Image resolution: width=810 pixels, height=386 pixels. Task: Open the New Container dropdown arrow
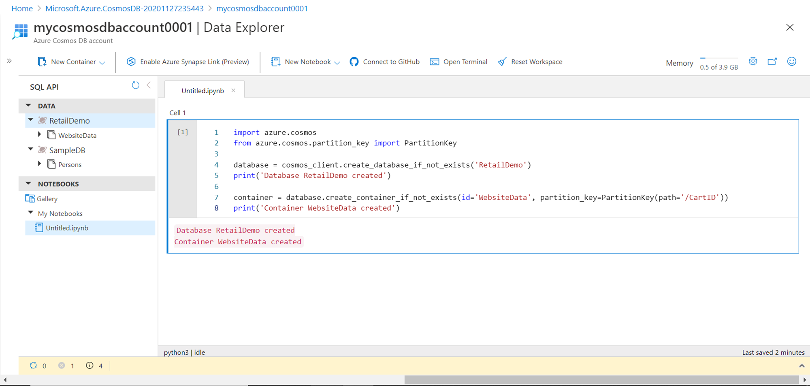click(x=102, y=63)
